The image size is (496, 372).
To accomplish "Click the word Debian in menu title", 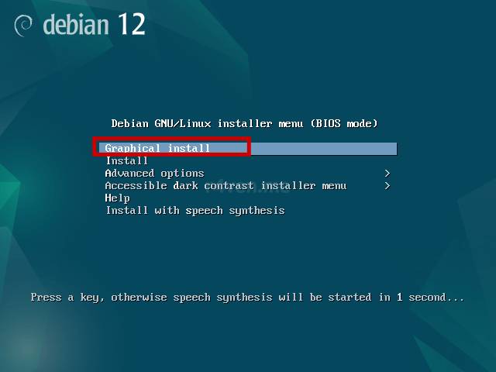I will 129,123.
